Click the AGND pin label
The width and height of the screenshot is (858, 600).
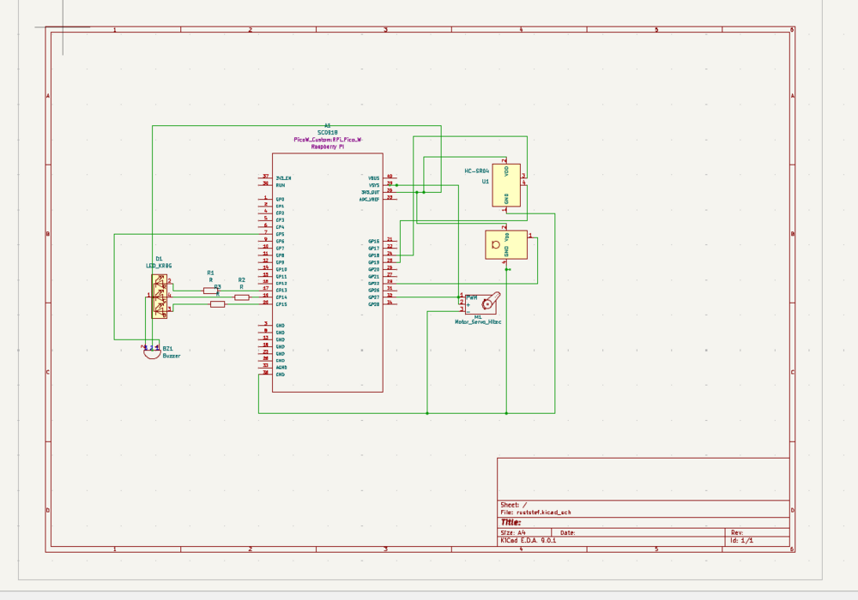[x=281, y=368]
